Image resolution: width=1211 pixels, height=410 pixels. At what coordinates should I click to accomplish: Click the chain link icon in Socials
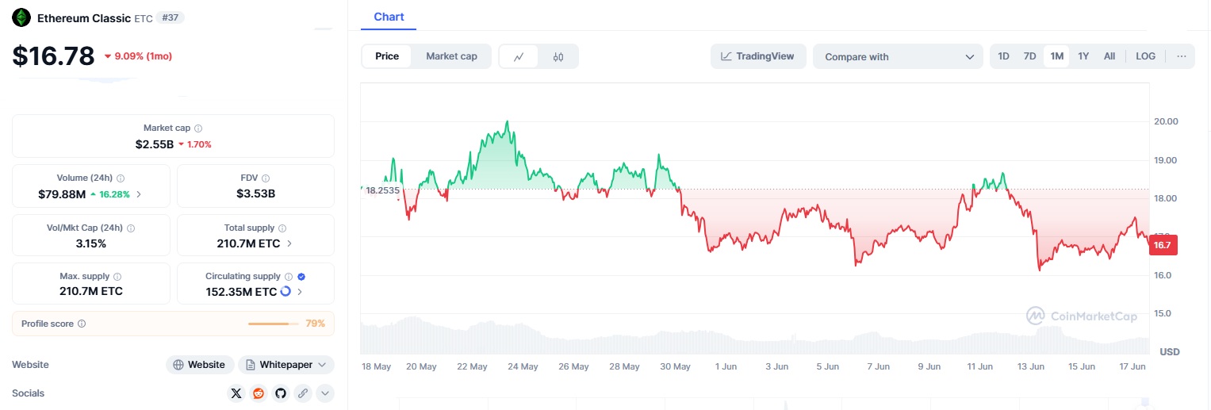302,393
